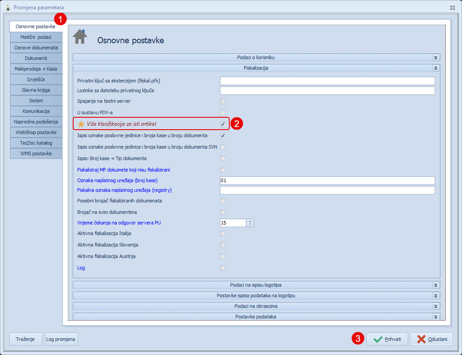Open Log promjena
The image size is (462, 355).
coord(61,339)
